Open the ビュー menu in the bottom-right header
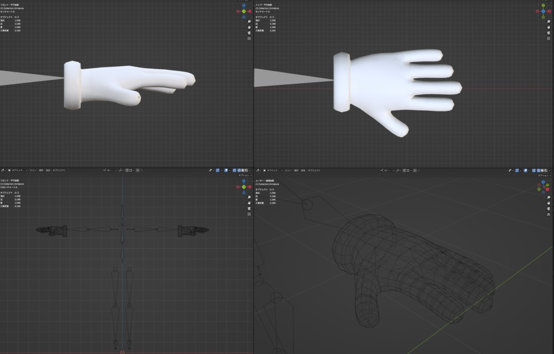 288,170
